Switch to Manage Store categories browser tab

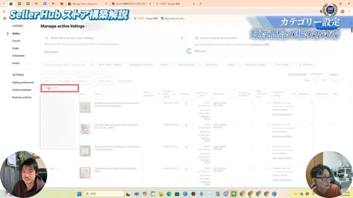pyautogui.click(x=87, y=4)
